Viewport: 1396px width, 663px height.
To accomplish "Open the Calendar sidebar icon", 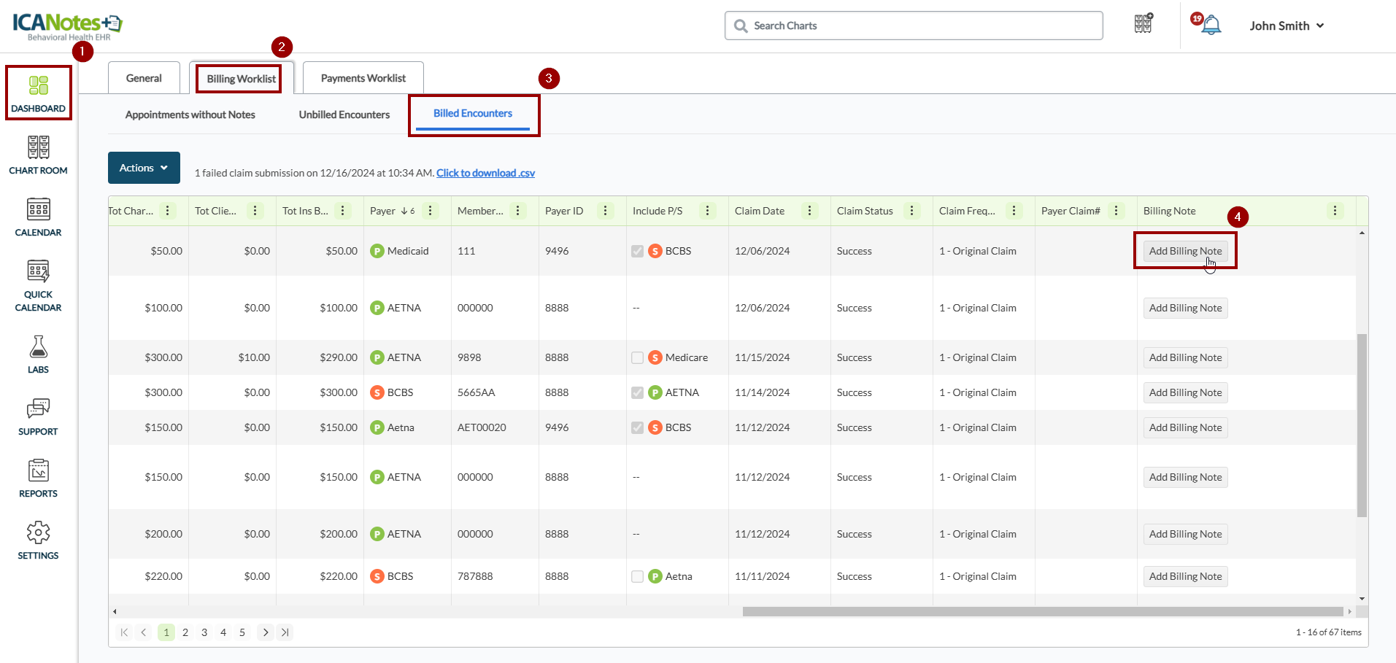I will pos(38,217).
